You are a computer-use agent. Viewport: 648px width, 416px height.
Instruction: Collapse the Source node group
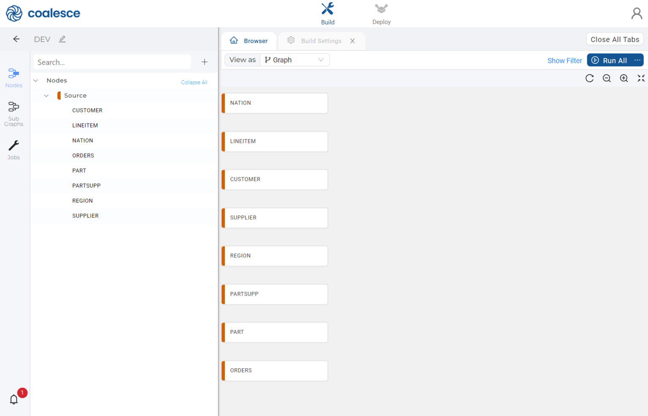tap(46, 95)
